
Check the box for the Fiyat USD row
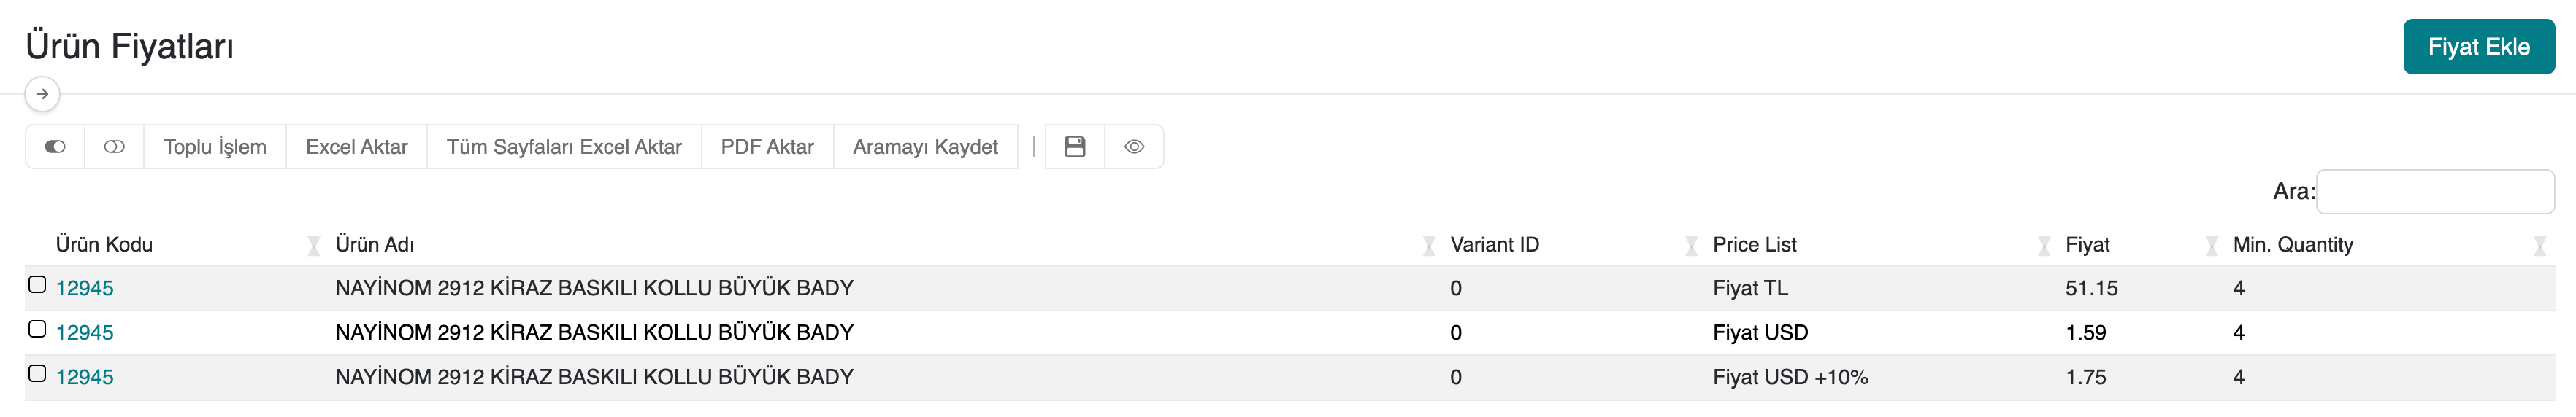37,330
